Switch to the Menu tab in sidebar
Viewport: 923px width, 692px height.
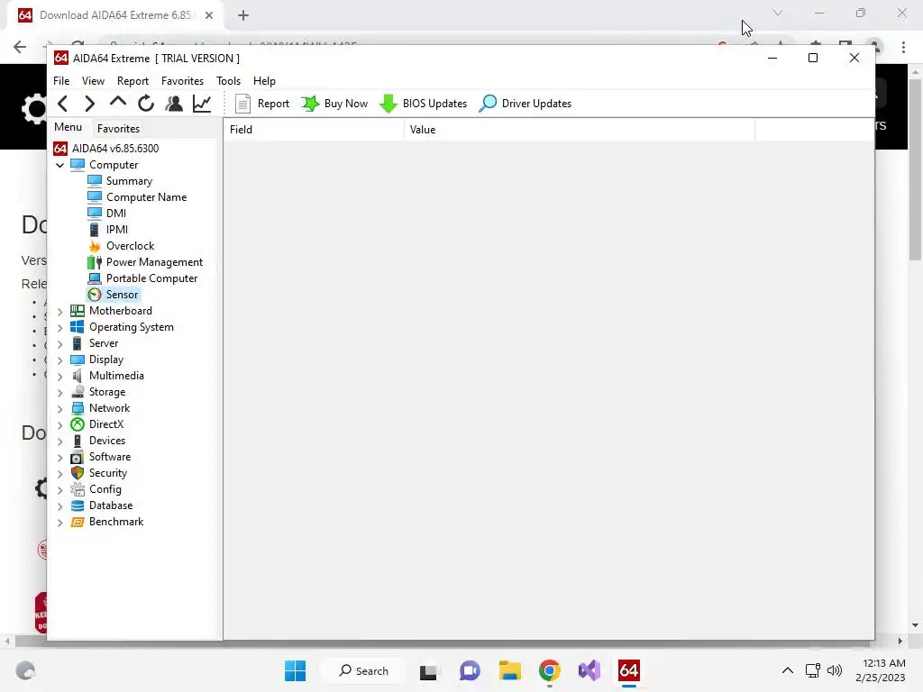pos(69,127)
